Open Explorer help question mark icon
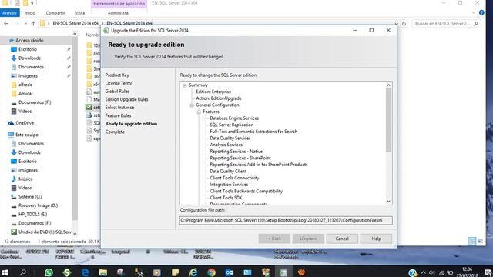The height and width of the screenshot is (277, 493). coord(481,13)
